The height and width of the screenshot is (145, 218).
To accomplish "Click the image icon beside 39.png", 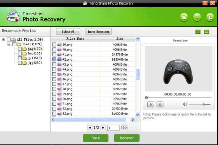I will point(59,45).
